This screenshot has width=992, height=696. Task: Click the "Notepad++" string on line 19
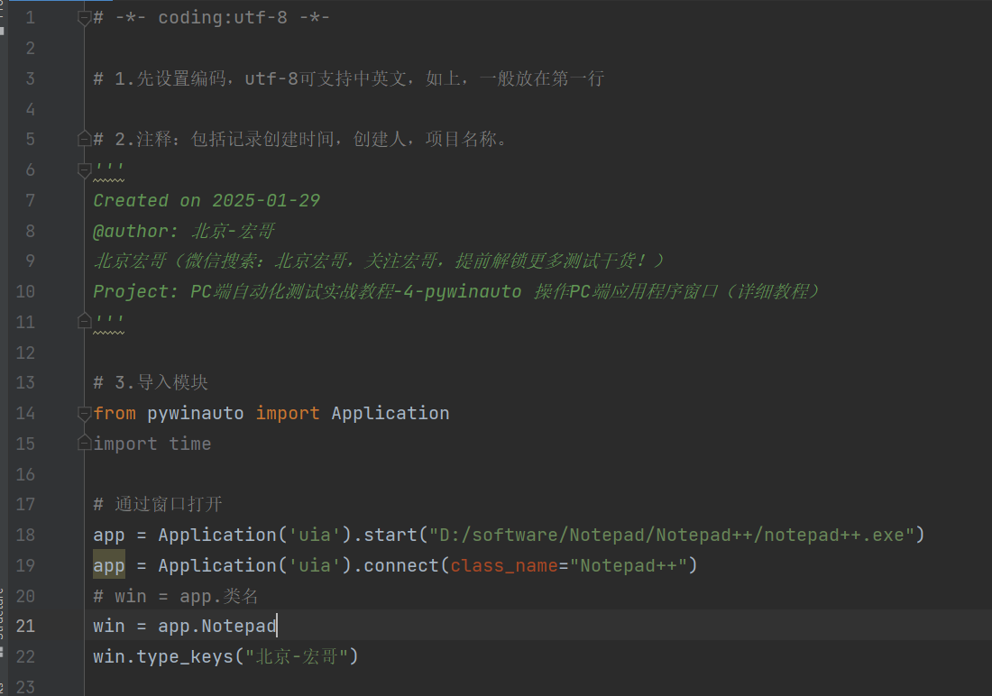click(629, 565)
